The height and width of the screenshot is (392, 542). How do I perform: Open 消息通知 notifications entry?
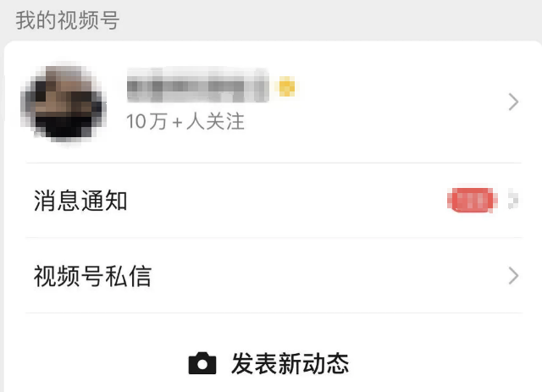274,200
